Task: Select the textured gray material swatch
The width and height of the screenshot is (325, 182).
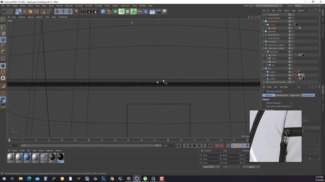Action: coord(44,157)
